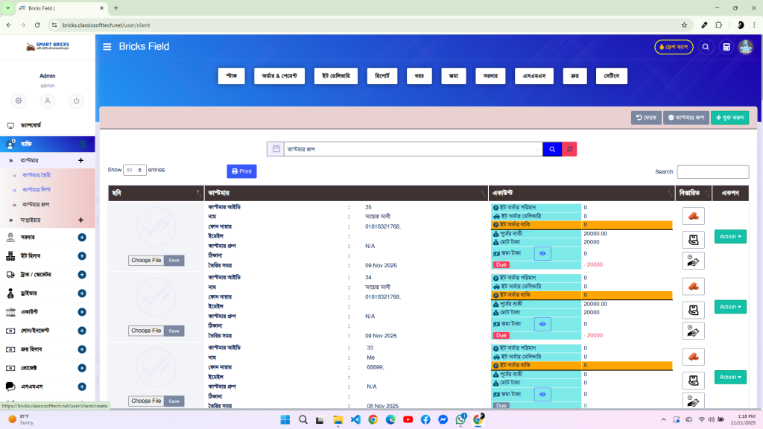Click the refresh icon beside customer group search
Image resolution: width=763 pixels, height=429 pixels.
click(569, 148)
